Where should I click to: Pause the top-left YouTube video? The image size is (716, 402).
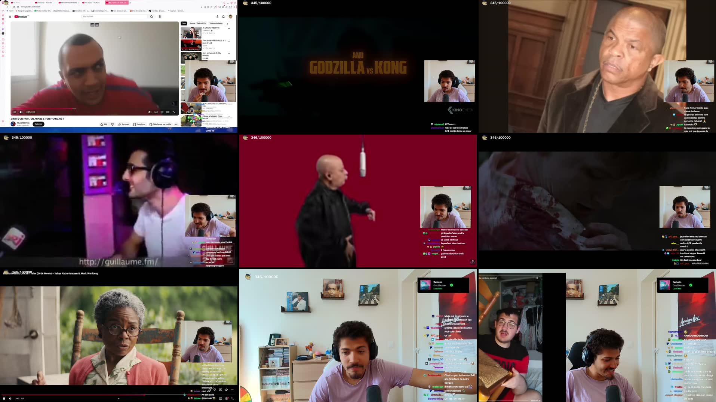coord(15,112)
